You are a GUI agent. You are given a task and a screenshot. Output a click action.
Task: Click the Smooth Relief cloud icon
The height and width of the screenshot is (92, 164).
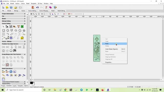[15, 72]
